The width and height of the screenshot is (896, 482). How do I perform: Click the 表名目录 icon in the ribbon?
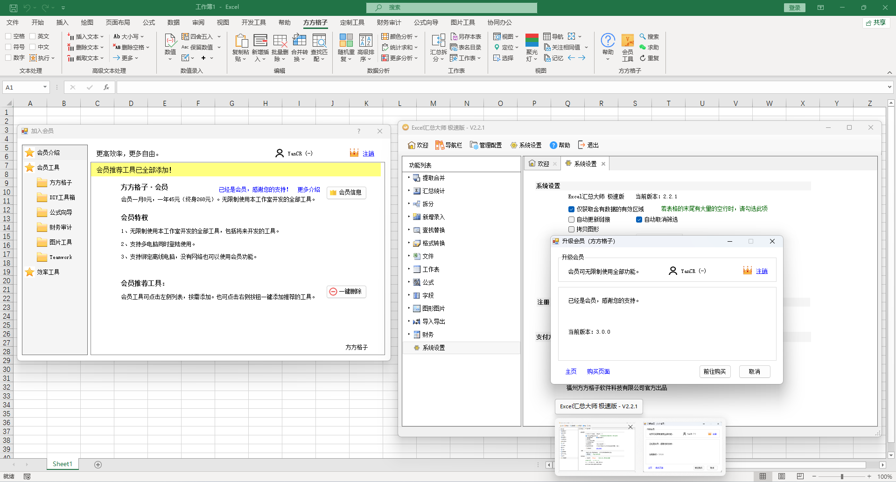click(454, 47)
